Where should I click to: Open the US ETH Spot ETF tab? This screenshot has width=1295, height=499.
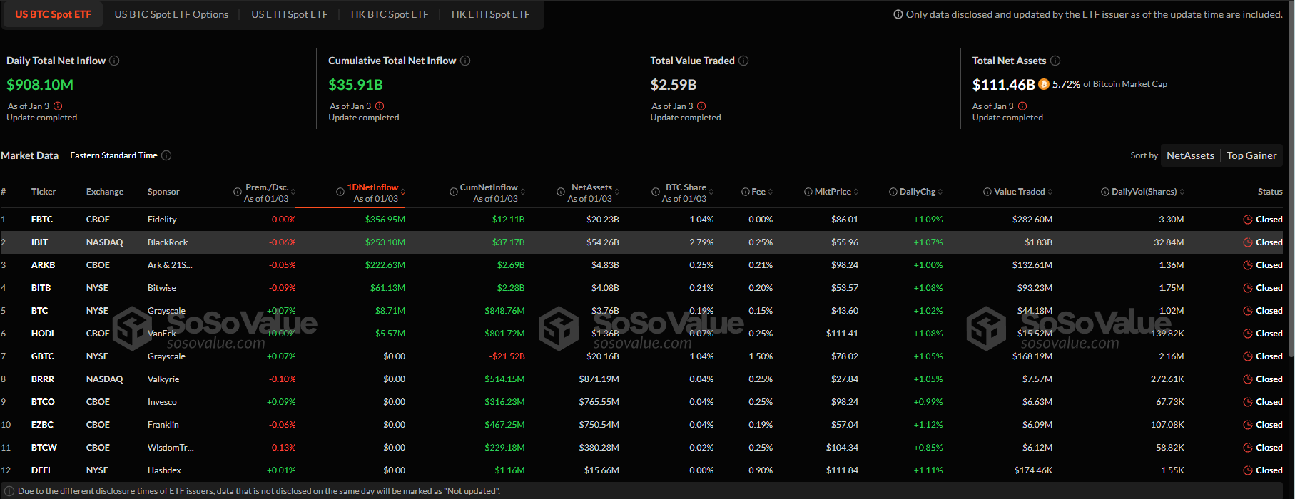coord(289,14)
